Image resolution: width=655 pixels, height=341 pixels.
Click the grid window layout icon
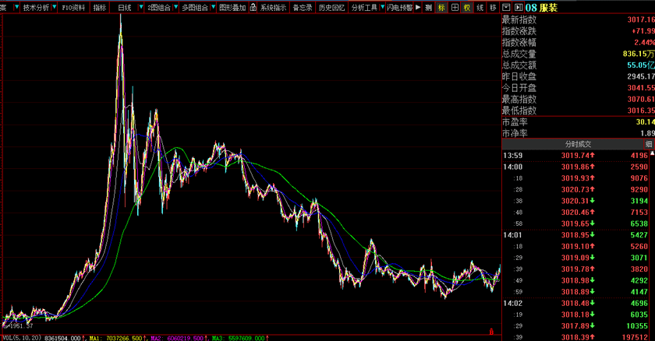point(455,7)
